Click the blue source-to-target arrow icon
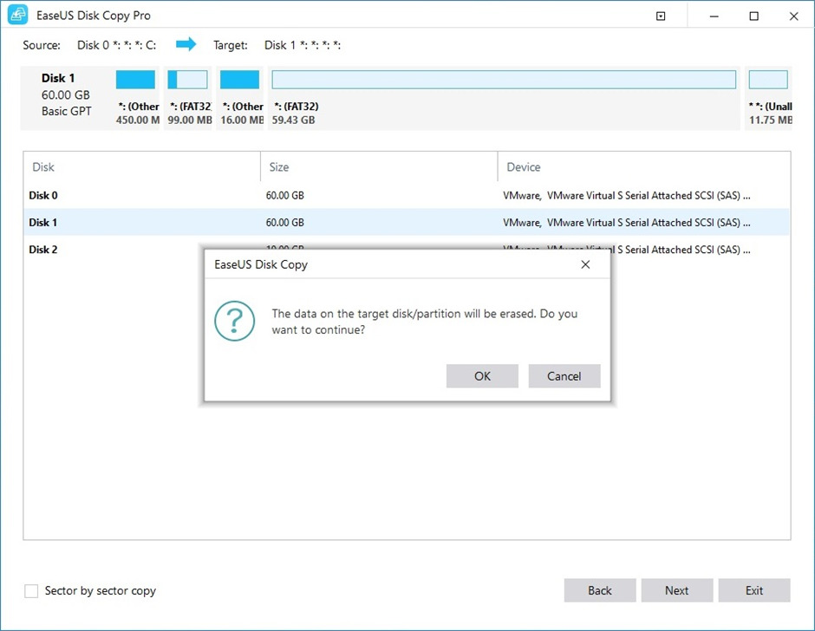 coord(186,44)
